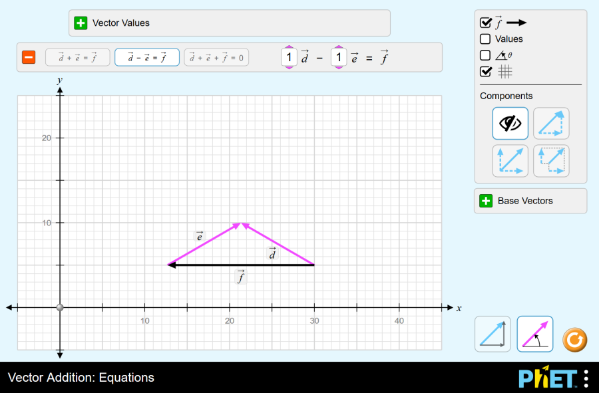This screenshot has height=393, width=599.
Task: Select projection components on axes style
Action: point(551,161)
